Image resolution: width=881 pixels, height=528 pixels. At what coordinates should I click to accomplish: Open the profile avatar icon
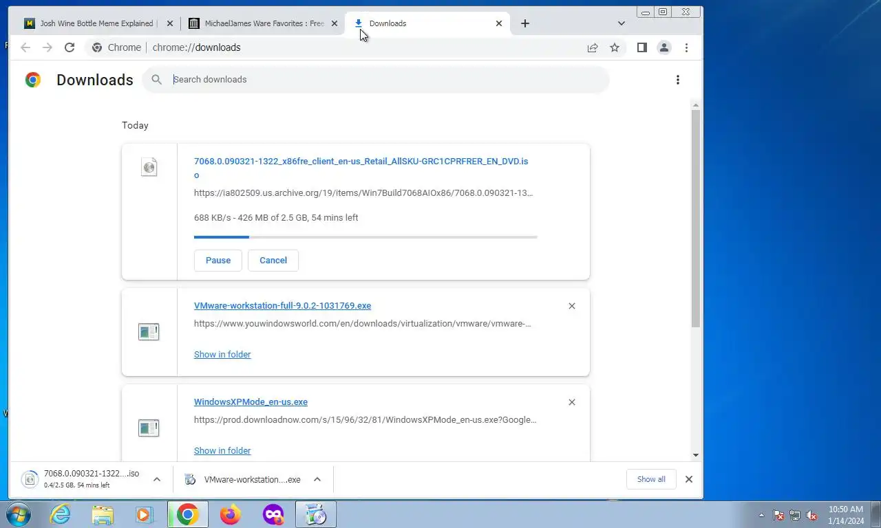664,47
